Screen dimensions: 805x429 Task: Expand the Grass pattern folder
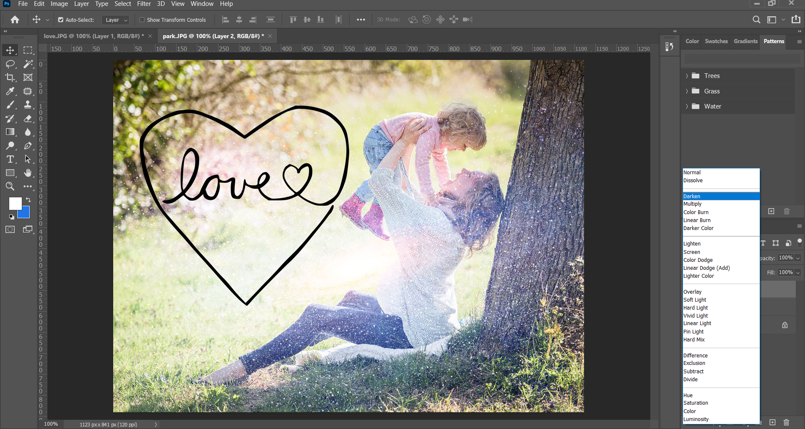pos(687,91)
